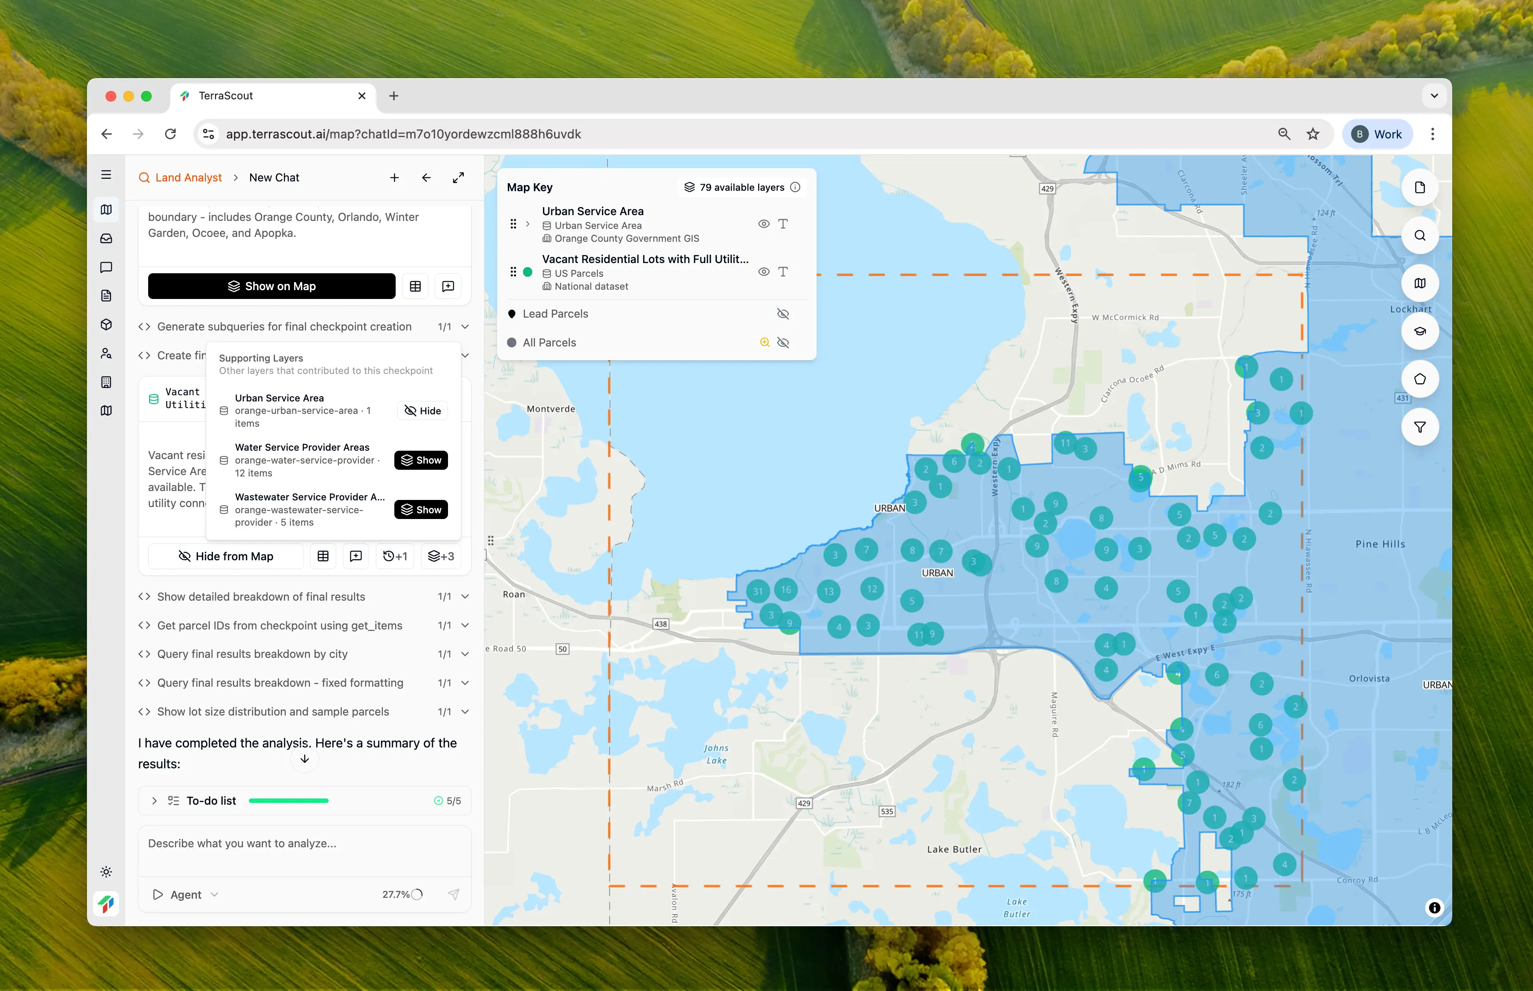
Task: Click the green Vacant Residential Lots color dot
Action: (527, 272)
